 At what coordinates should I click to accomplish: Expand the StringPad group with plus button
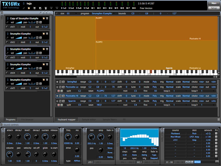57,82
